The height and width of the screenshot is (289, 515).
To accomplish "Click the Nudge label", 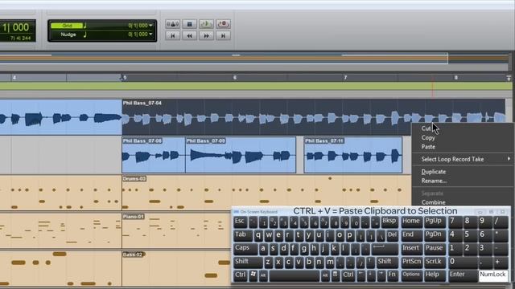I will (68, 35).
